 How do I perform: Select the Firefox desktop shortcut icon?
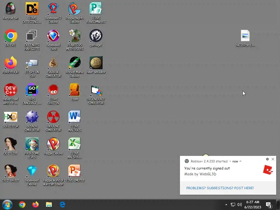(11, 63)
